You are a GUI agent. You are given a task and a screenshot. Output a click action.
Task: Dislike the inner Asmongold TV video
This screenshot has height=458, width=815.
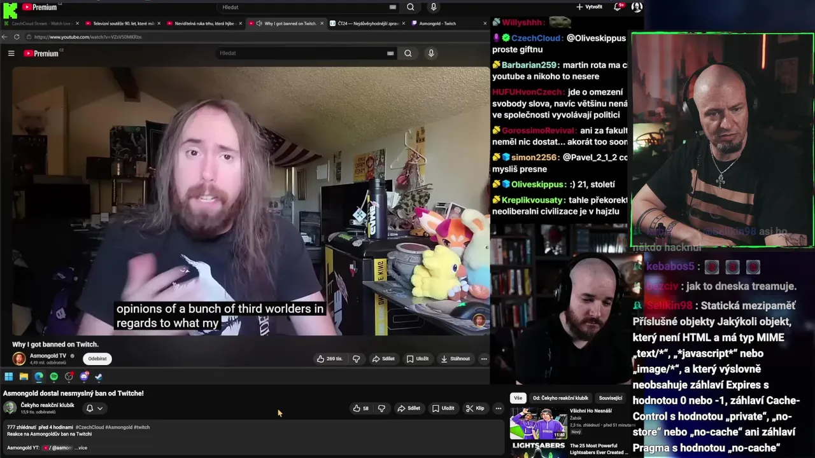(357, 359)
